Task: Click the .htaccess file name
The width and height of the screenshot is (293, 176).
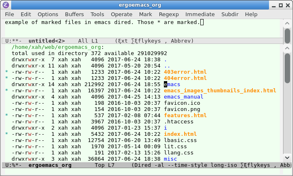Action: 179,122
